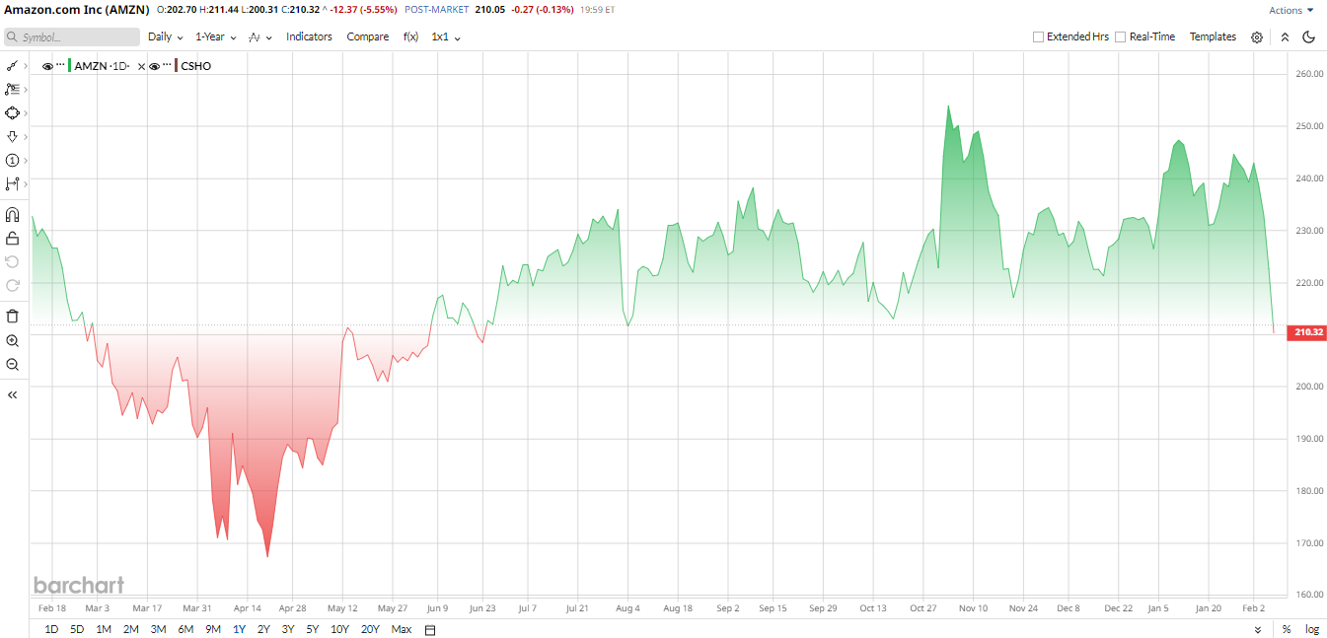1327x638 pixels.
Task: Enable the Extended Hrs checkbox
Action: click(1038, 37)
